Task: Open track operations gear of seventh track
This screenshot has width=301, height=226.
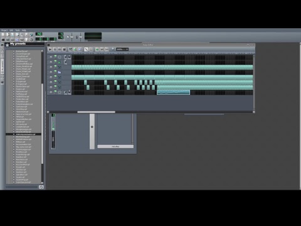Action: (x=51, y=87)
